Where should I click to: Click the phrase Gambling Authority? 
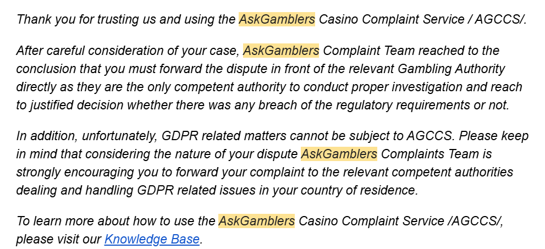451,69
